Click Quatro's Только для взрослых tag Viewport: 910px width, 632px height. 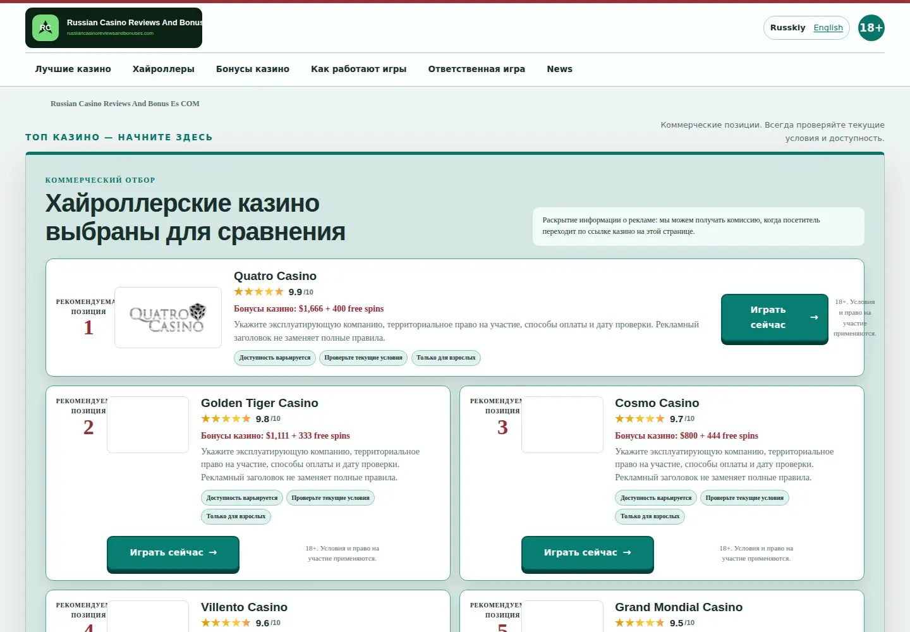click(446, 358)
